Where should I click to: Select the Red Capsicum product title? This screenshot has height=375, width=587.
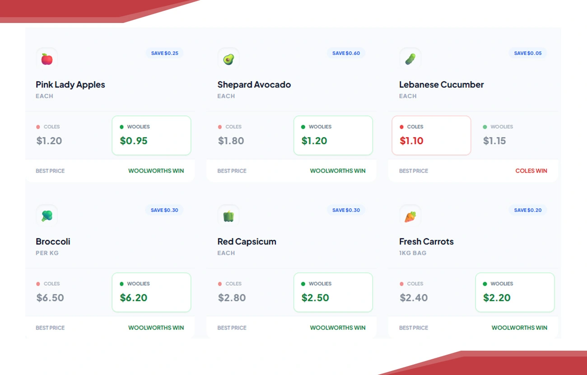pyautogui.click(x=247, y=242)
